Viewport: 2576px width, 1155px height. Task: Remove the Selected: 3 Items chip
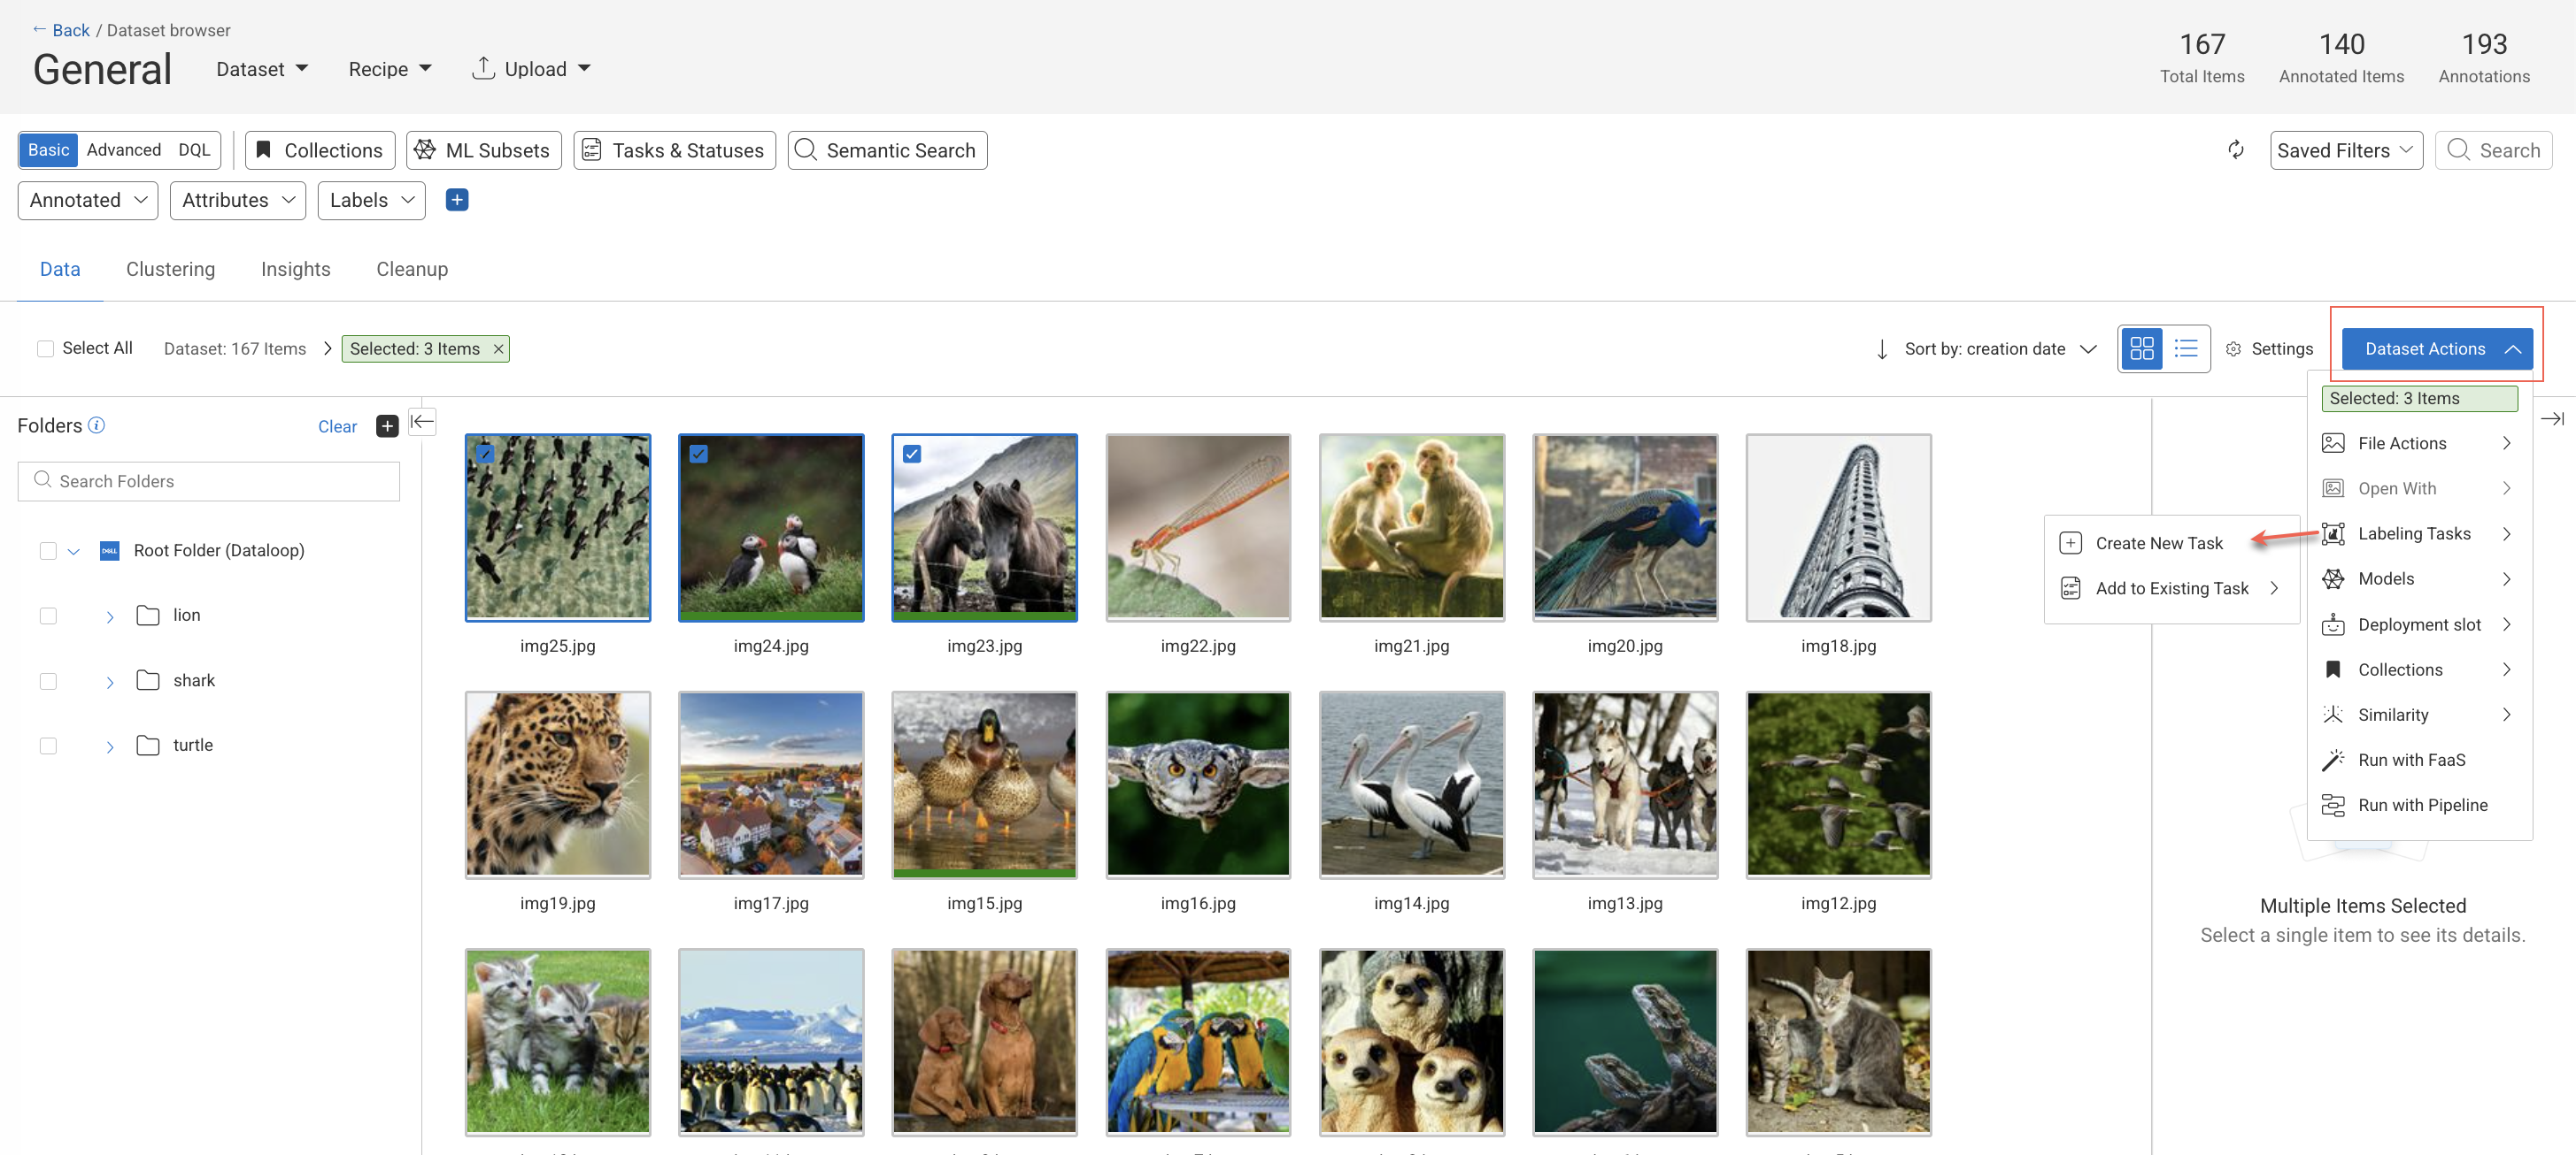click(498, 348)
